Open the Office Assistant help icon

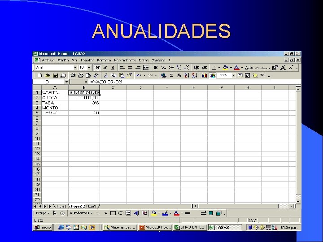240,76
